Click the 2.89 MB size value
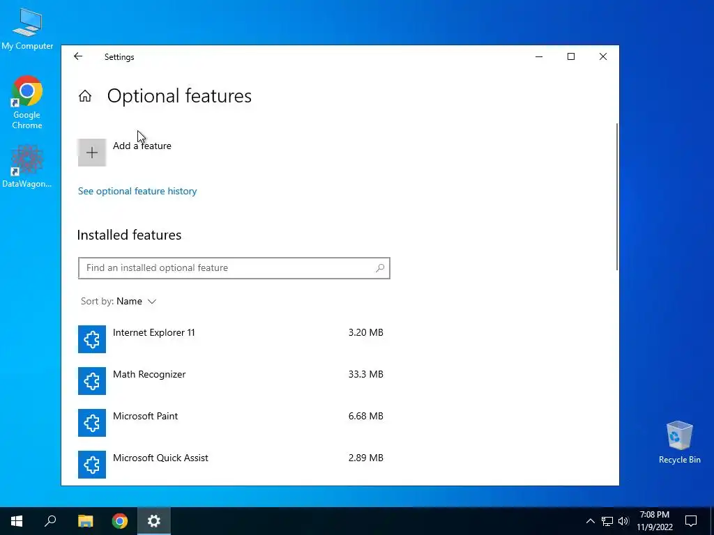The width and height of the screenshot is (714, 535). pyautogui.click(x=365, y=458)
